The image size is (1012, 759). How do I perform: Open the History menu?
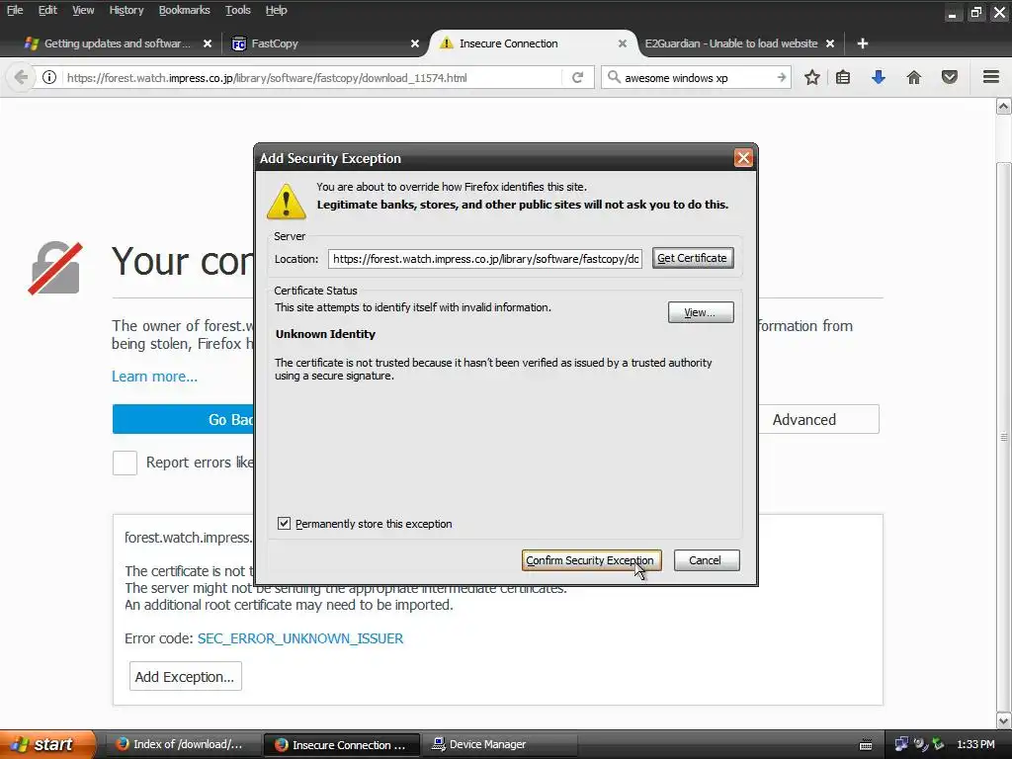pyautogui.click(x=126, y=10)
